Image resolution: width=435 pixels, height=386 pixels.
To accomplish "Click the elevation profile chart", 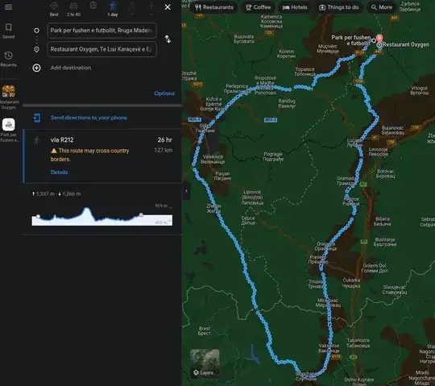I will pyautogui.click(x=101, y=216).
